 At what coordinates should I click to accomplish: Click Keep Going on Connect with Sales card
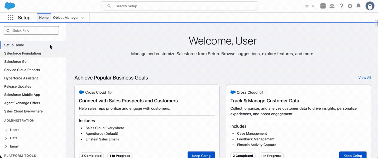coord(201,155)
